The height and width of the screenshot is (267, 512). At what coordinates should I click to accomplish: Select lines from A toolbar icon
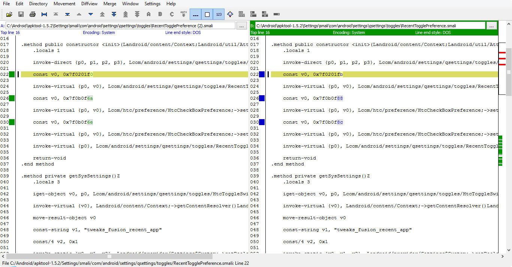click(149, 14)
